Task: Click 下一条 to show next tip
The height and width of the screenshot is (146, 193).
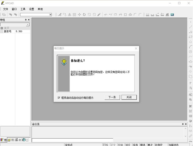Action: coord(112,97)
